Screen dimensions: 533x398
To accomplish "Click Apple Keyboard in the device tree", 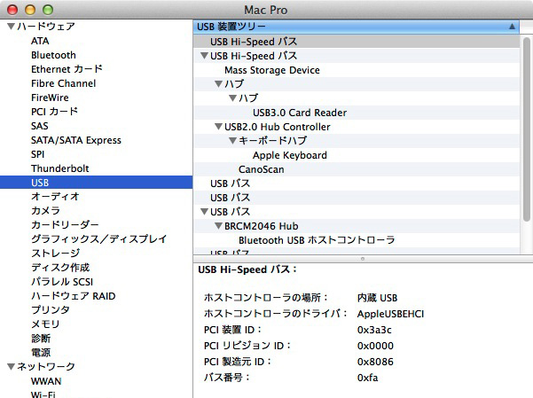I will [x=289, y=155].
